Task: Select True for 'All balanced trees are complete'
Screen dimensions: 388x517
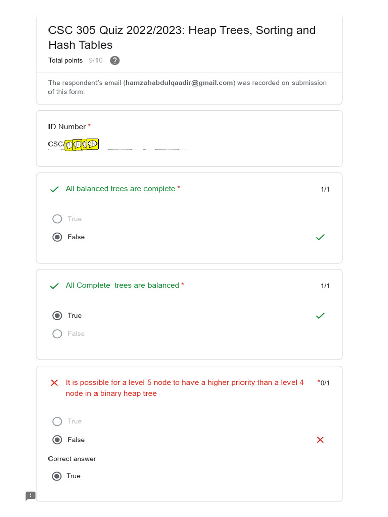Action: pos(57,219)
